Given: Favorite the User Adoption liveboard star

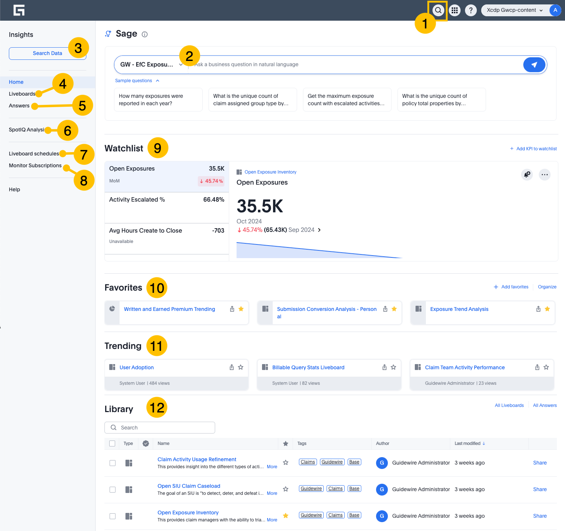Looking at the screenshot, I should point(240,367).
